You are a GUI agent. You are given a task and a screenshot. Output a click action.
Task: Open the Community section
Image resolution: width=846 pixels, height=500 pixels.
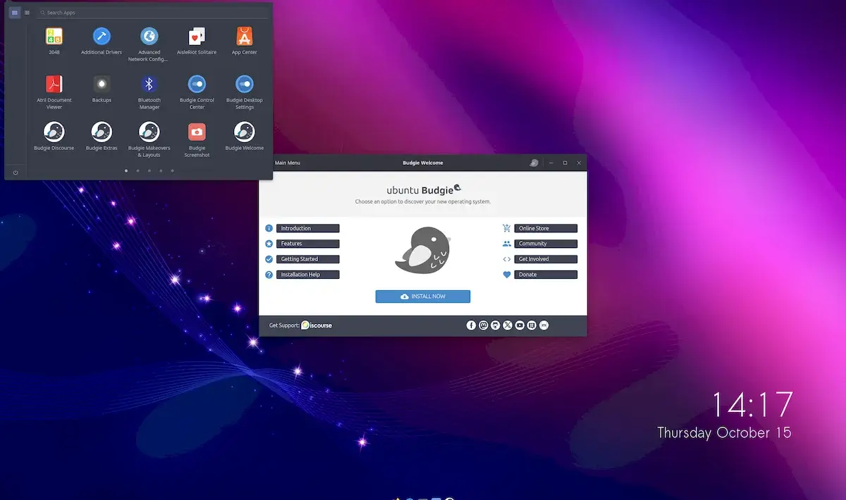click(546, 244)
